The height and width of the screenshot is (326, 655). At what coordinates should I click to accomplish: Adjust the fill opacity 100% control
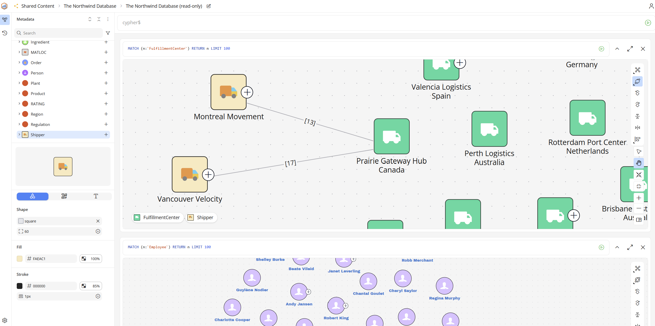(91, 259)
